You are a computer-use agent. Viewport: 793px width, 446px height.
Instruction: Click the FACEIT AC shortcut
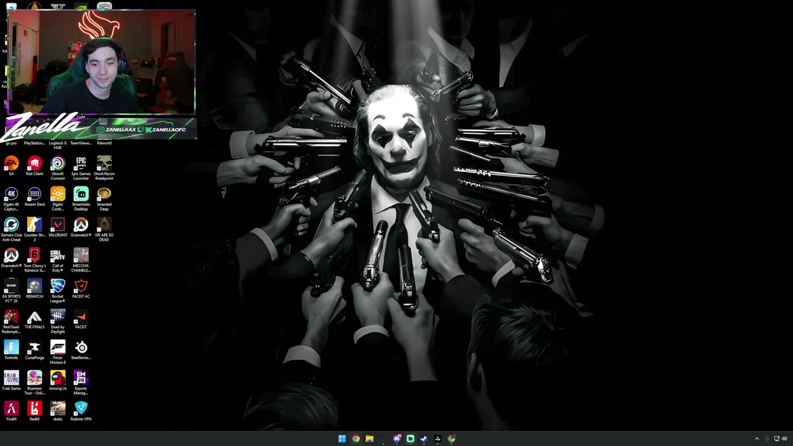81,289
